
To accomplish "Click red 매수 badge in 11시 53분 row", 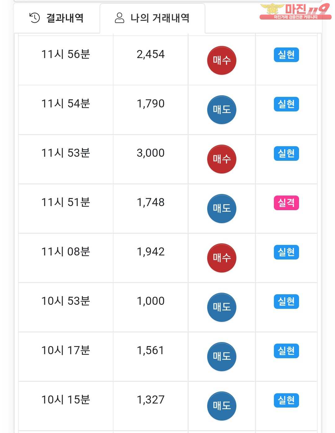I will click(221, 159).
